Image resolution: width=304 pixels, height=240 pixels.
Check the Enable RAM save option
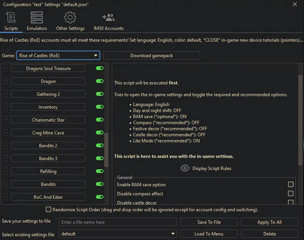[x=291, y=184]
